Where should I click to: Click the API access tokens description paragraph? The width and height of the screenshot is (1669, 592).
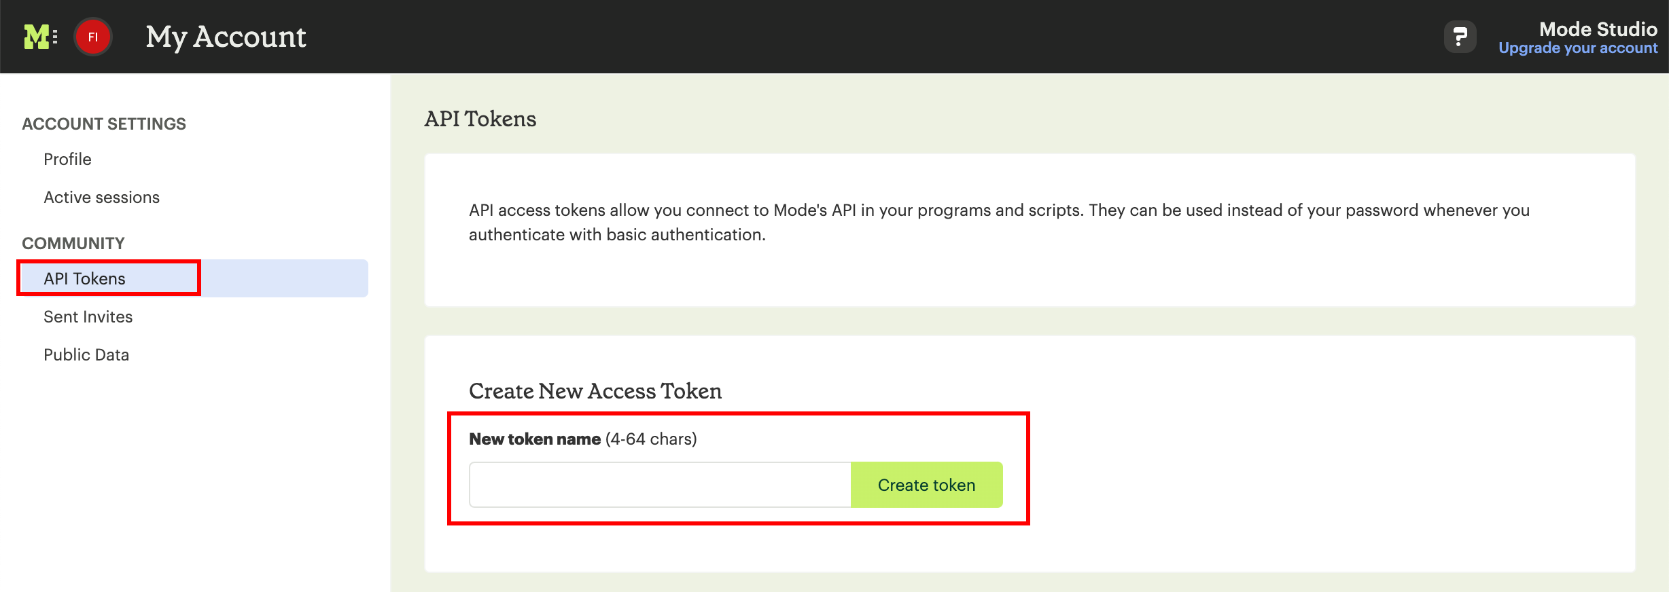point(999,222)
